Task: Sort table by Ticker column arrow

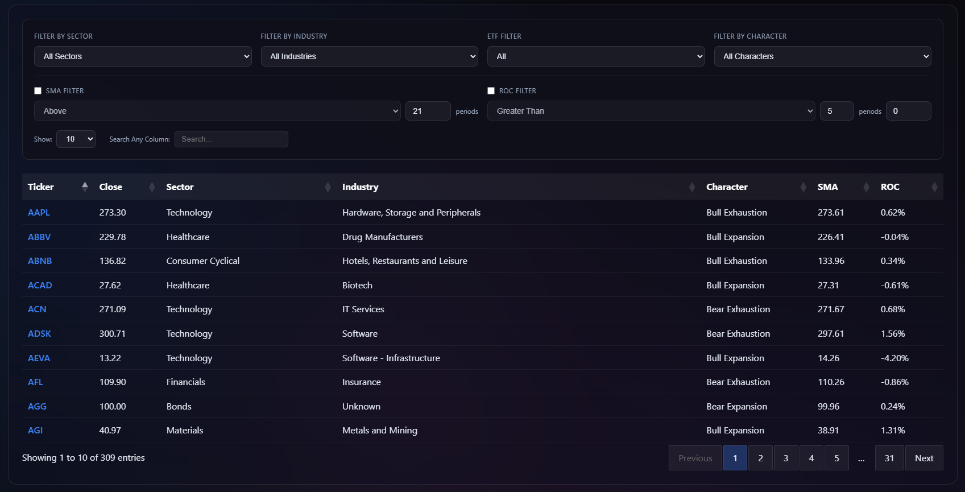Action: click(85, 187)
